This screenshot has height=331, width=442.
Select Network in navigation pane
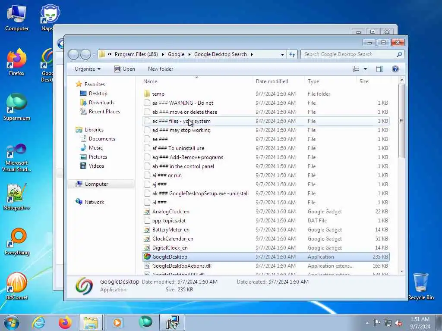pyautogui.click(x=90, y=202)
